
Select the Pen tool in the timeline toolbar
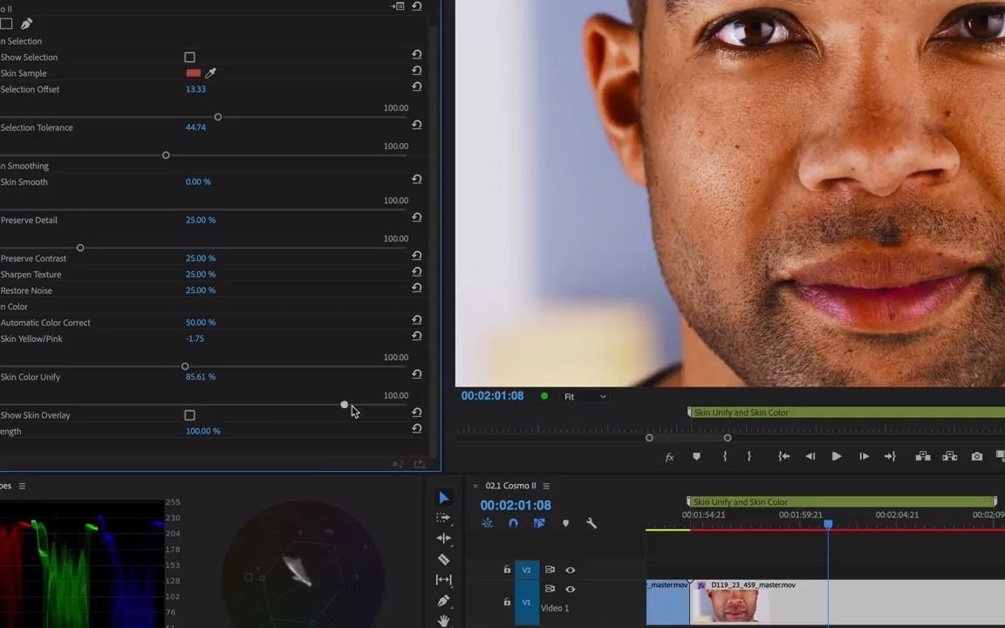(x=444, y=599)
